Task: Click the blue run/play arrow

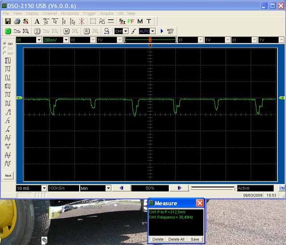Action: (x=162, y=31)
